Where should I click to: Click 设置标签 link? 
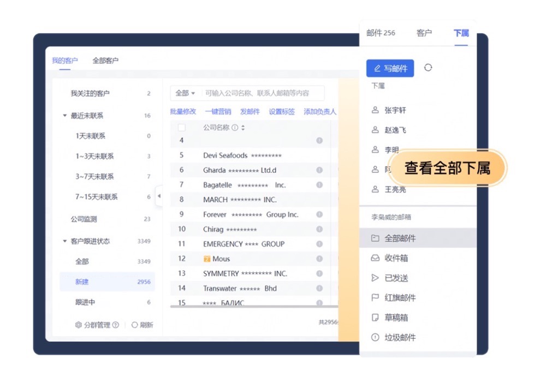[x=282, y=111]
